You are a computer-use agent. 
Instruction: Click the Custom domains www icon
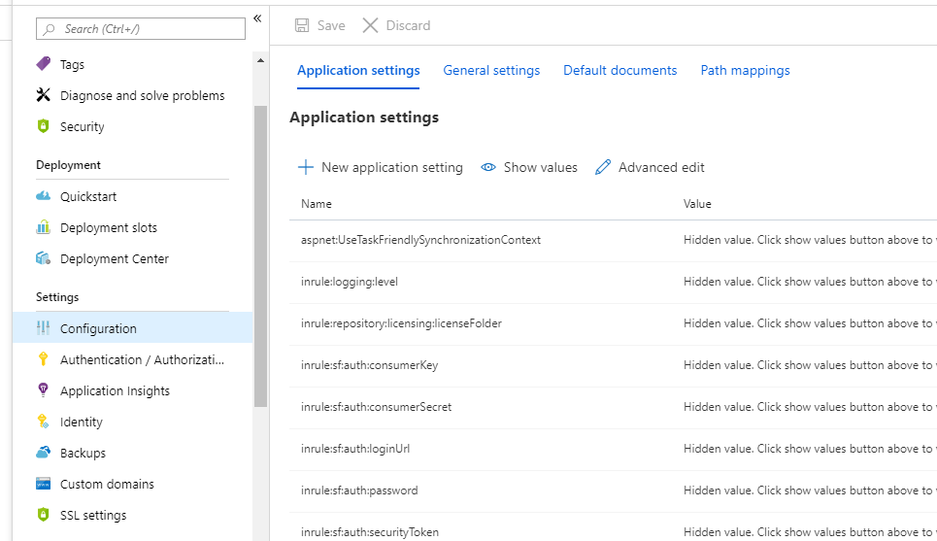point(43,483)
